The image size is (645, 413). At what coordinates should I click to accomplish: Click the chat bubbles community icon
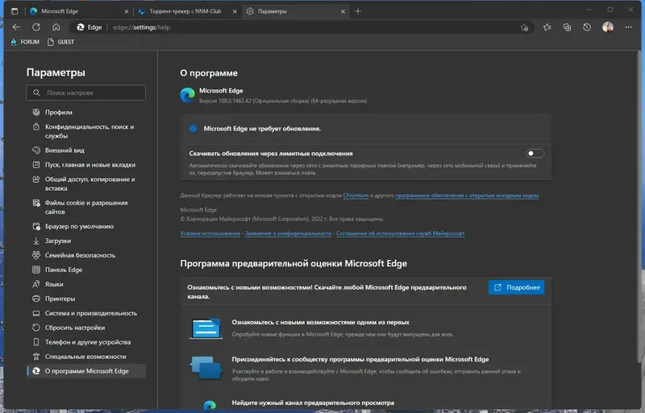coord(206,367)
